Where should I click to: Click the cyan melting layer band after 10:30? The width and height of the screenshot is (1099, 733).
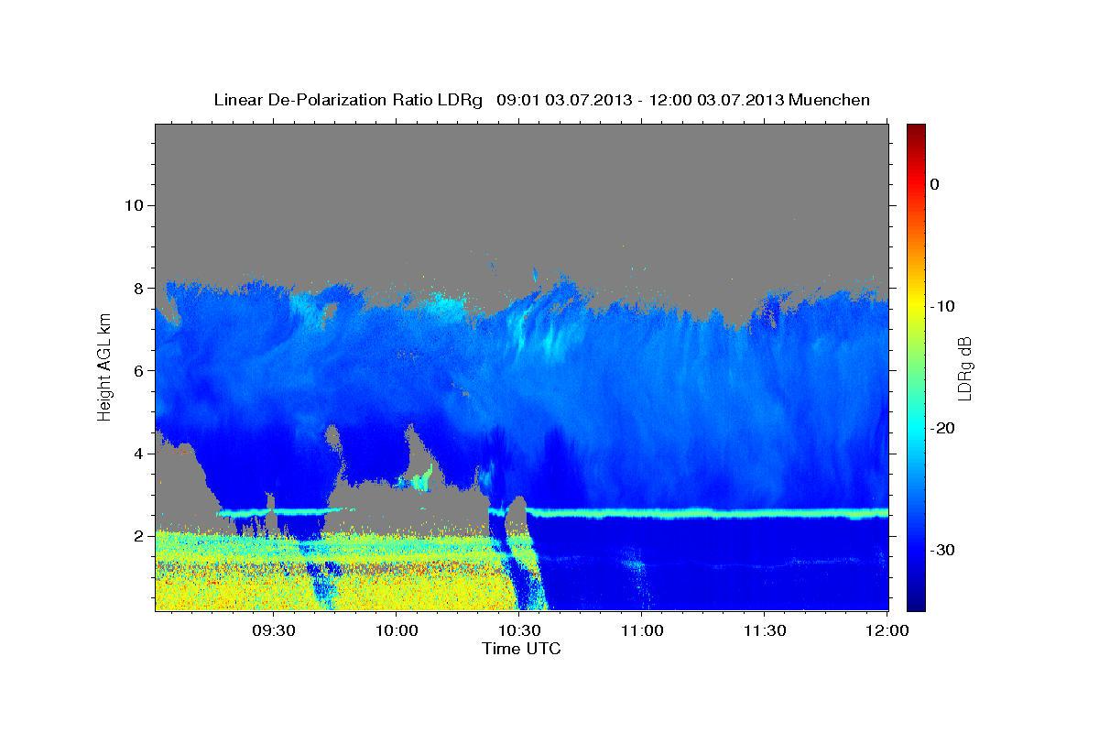point(707,513)
